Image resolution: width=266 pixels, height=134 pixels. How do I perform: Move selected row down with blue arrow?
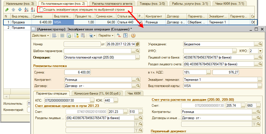(20, 10)
